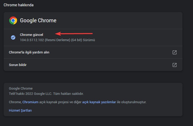Open external link icon beside Chrome'la ilgili yardım alın
193x126 pixels.
click(175, 52)
